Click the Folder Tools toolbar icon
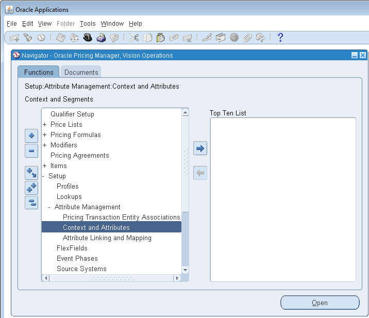The height and width of the screenshot is (318, 369). (x=260, y=38)
